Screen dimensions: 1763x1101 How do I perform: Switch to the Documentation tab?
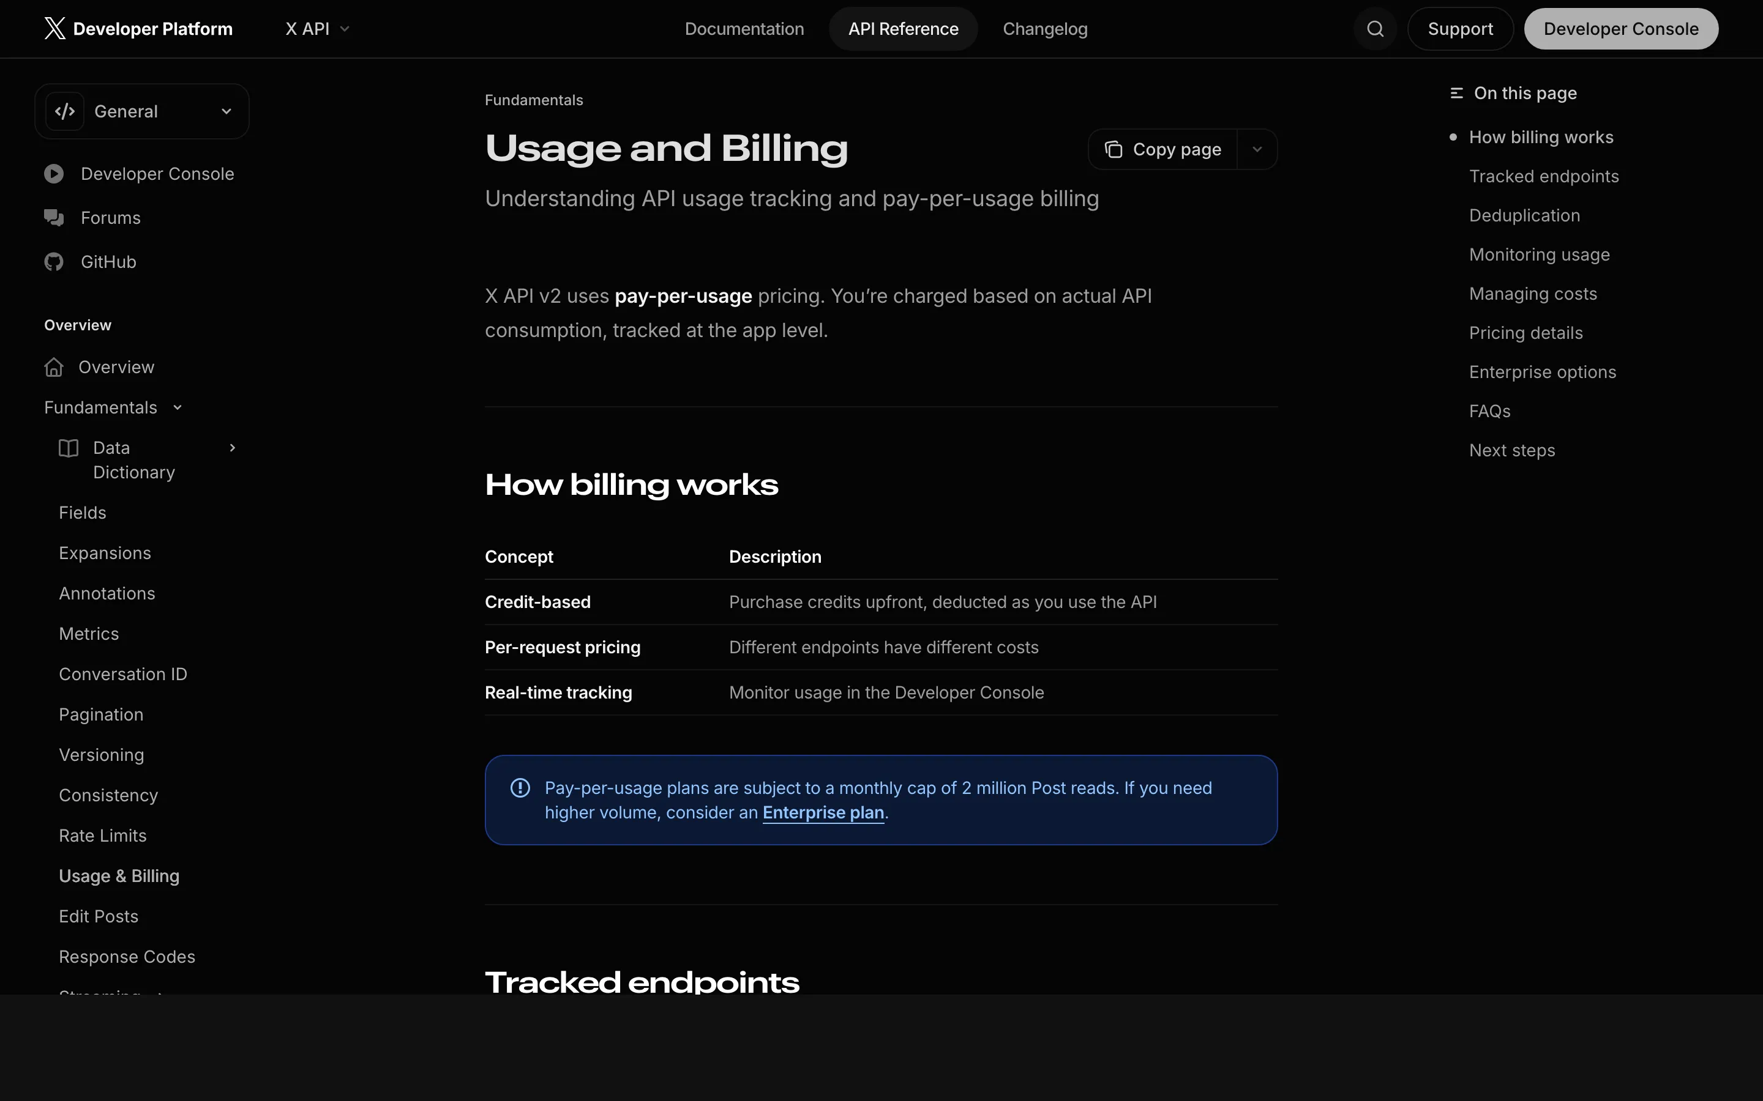[744, 29]
